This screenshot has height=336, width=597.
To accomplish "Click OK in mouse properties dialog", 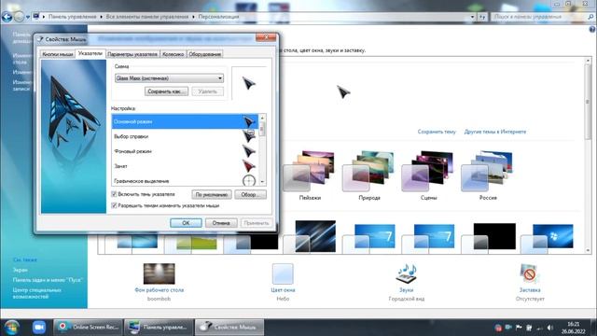I will 186,223.
